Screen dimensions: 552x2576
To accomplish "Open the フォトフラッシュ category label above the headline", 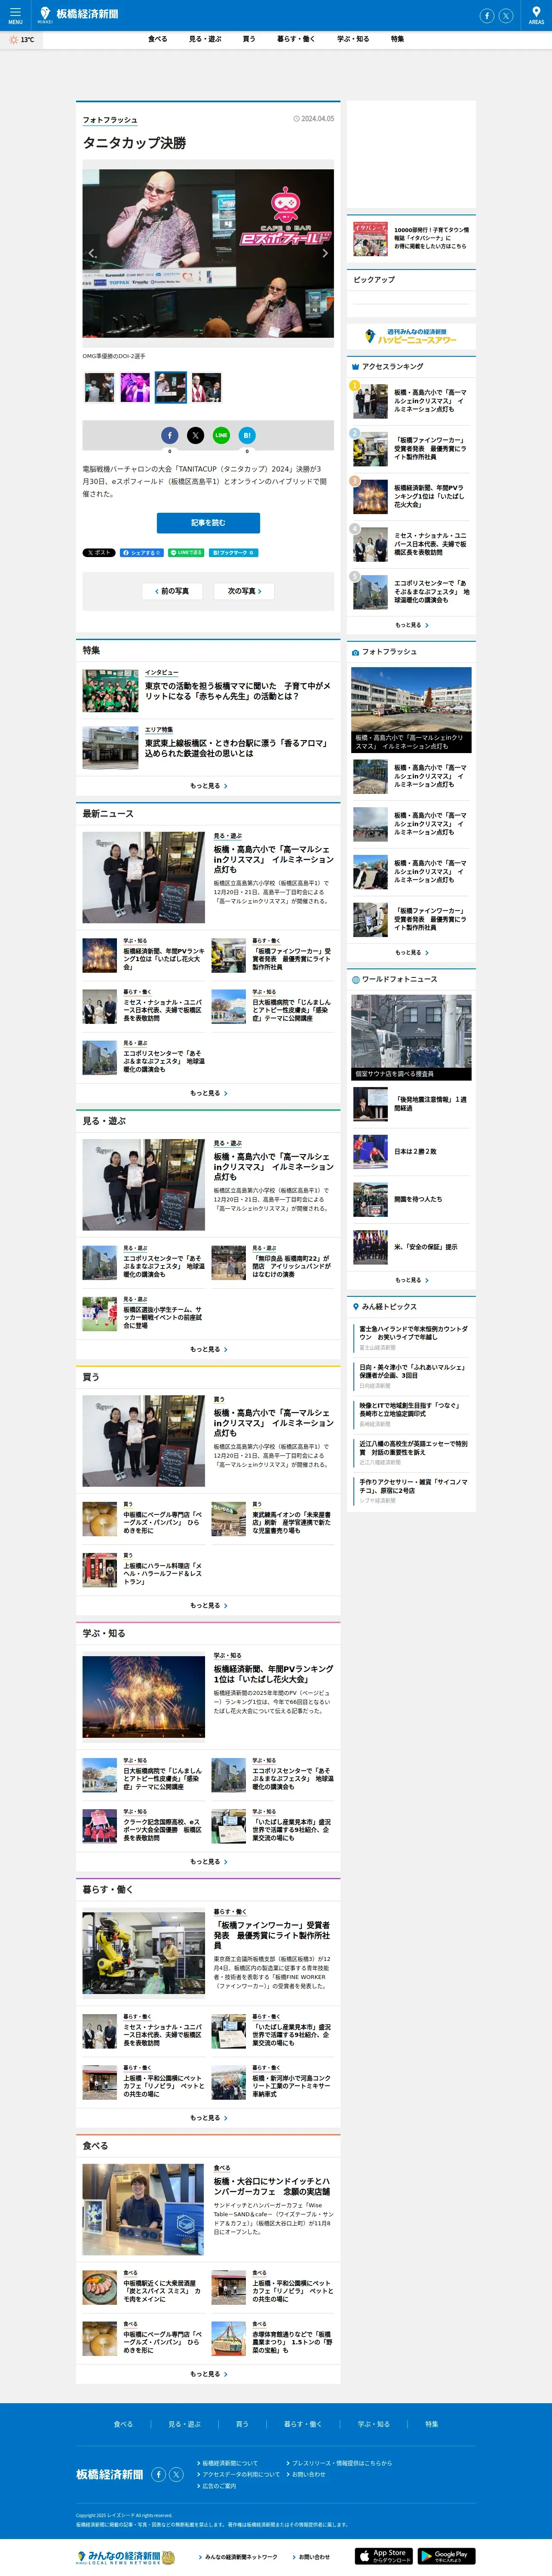I will (x=110, y=120).
